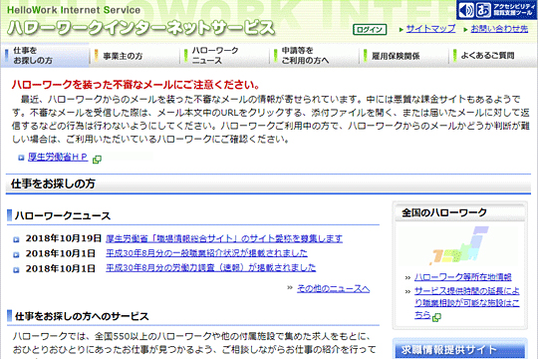The image size is (538, 359).
Task: Click the ログイン button
Action: [x=370, y=30]
